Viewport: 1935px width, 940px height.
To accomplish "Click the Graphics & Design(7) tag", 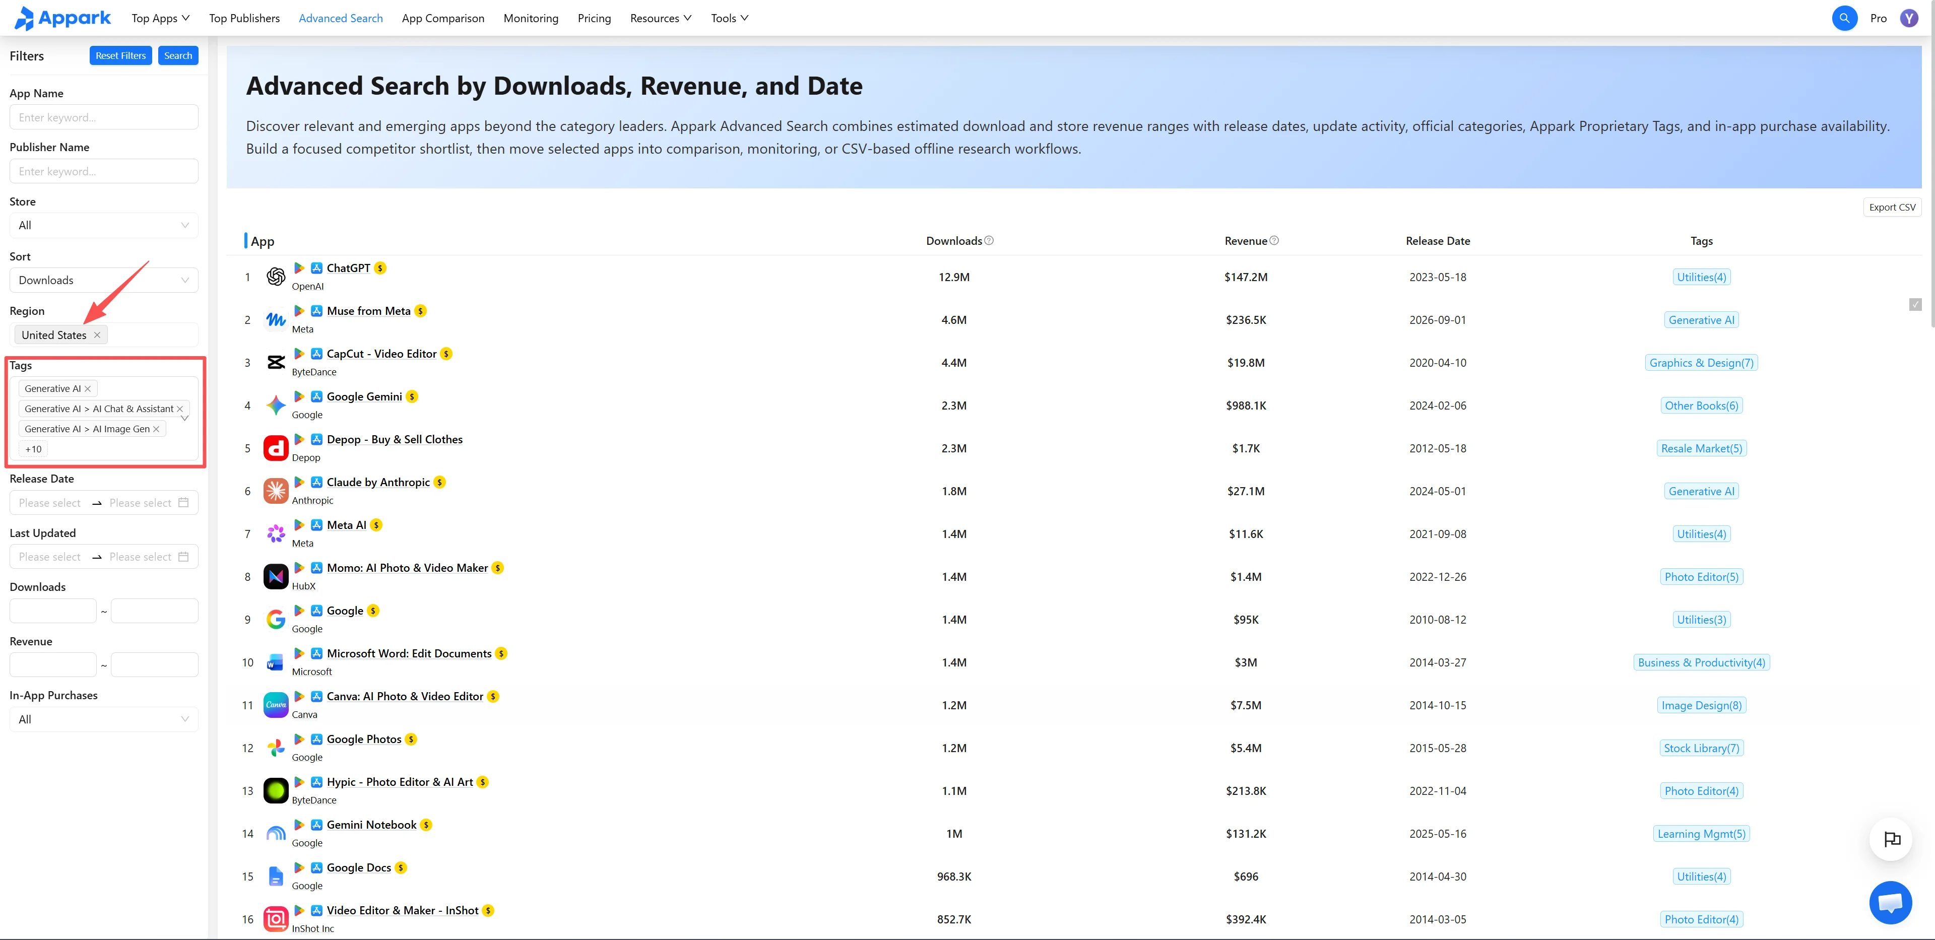I will pyautogui.click(x=1701, y=363).
